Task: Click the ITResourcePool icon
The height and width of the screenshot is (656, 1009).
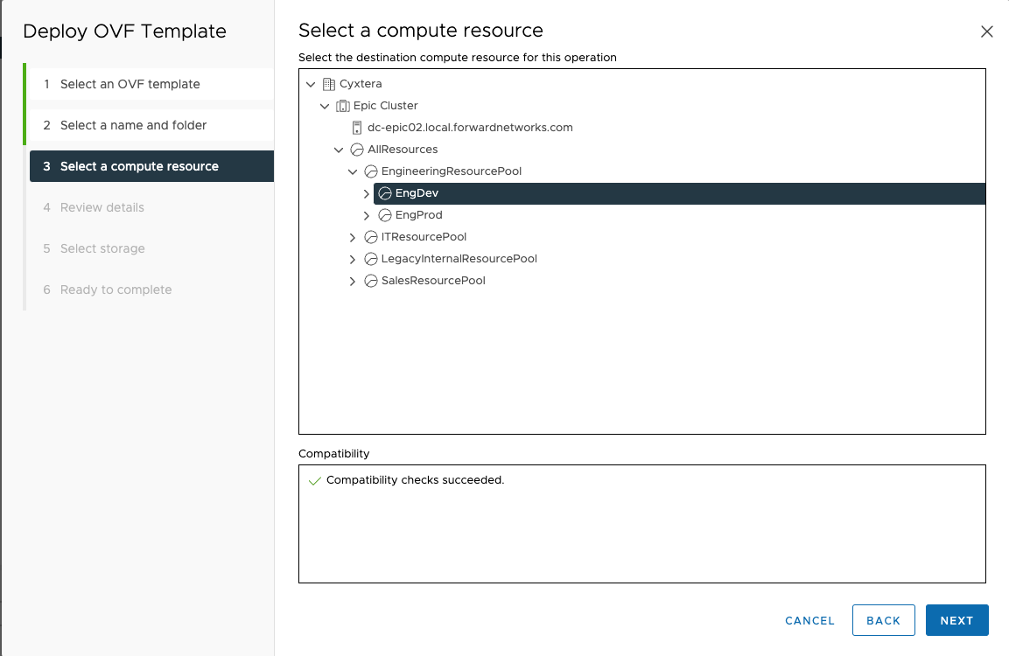Action: click(x=371, y=237)
